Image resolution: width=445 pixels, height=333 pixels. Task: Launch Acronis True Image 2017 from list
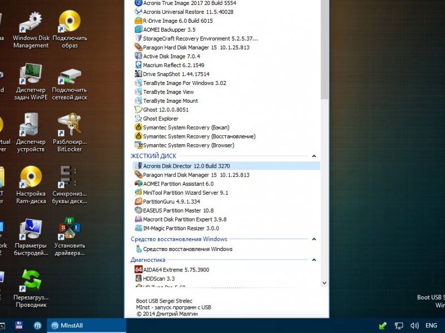tap(185, 3)
